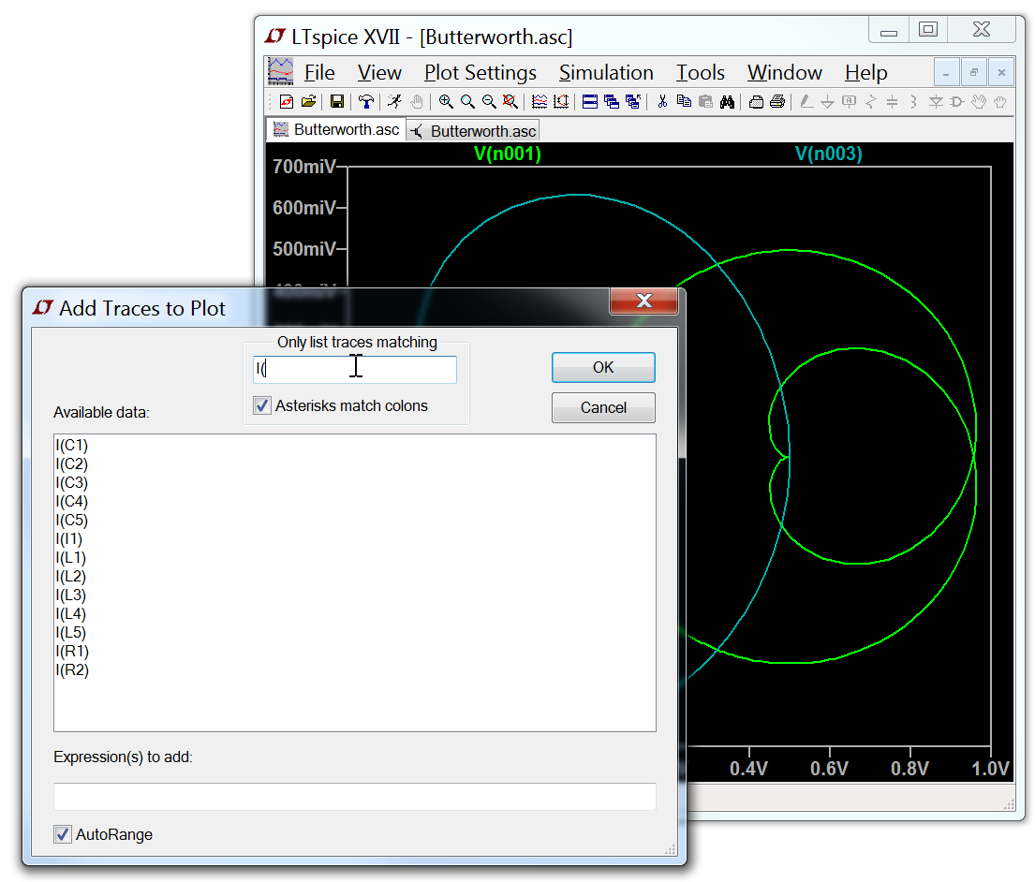Dismiss the dialog with the Cancel button

pos(603,406)
